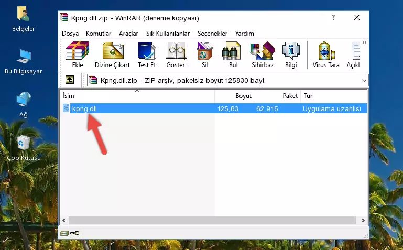Open the Sık Kullanılanlar menu
The width and height of the screenshot is (403, 250).
168,34
